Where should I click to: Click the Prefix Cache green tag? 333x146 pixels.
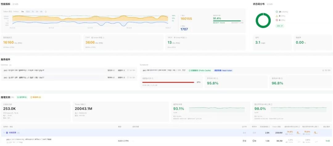point(199,70)
